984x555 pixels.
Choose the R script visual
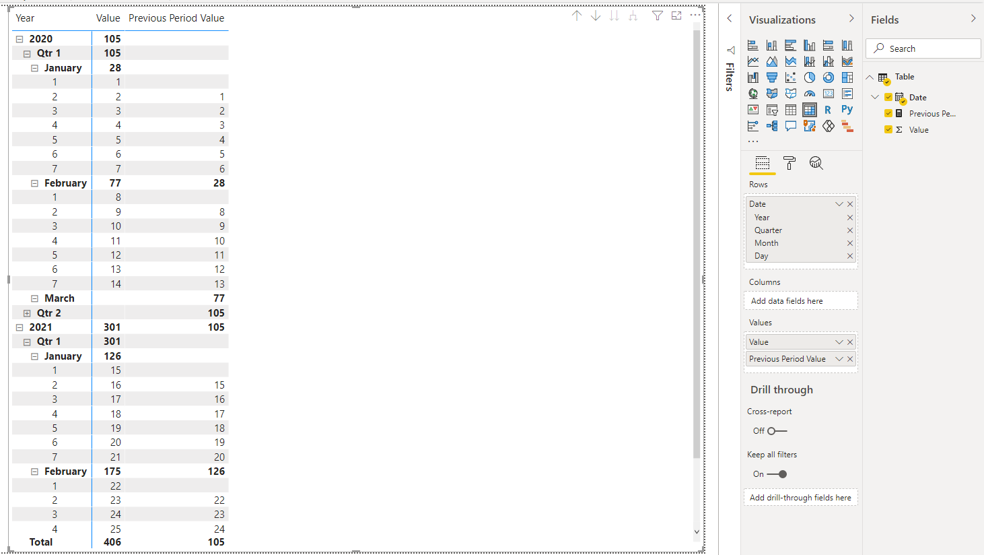pos(828,110)
